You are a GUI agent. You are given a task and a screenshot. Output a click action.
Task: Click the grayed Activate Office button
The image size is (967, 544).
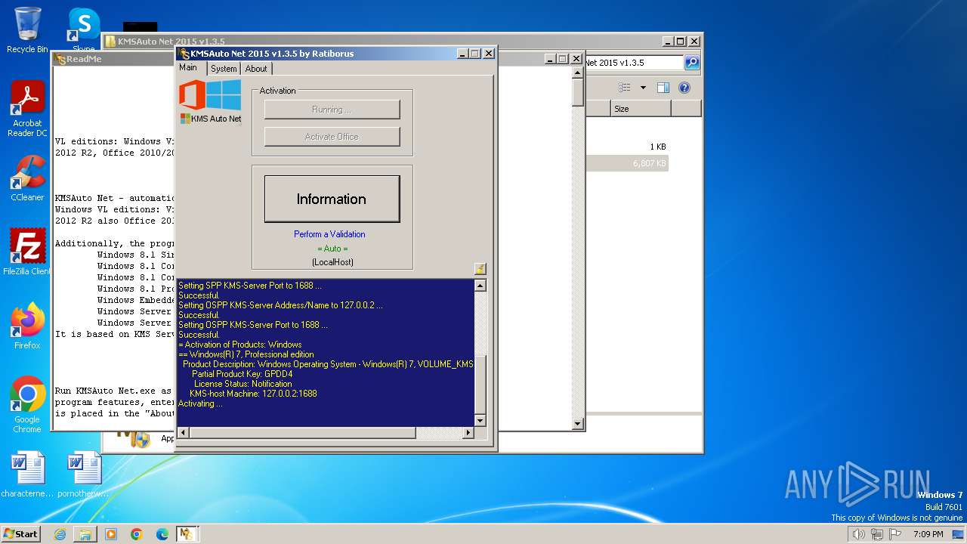coord(332,137)
